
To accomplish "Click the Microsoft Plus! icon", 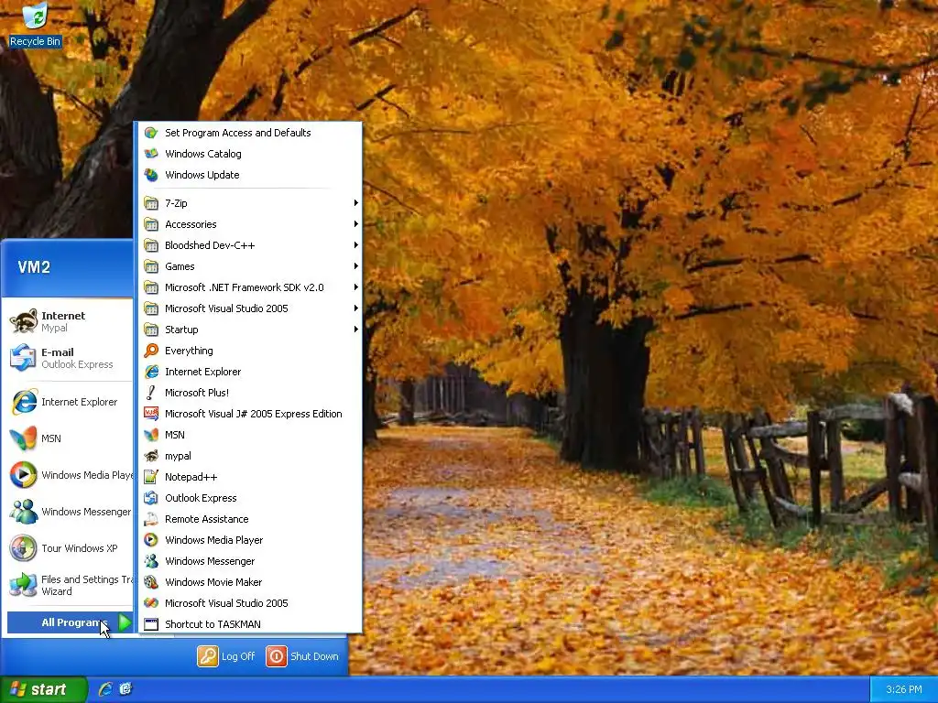I will [151, 393].
